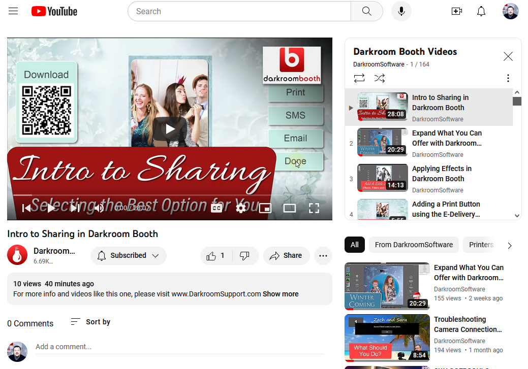Open the Sort by comments dropdown
Image resolution: width=528 pixels, height=369 pixels.
point(90,322)
